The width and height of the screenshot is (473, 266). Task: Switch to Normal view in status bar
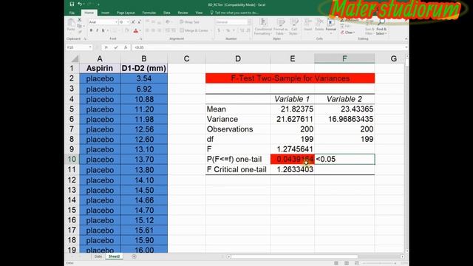336,263
